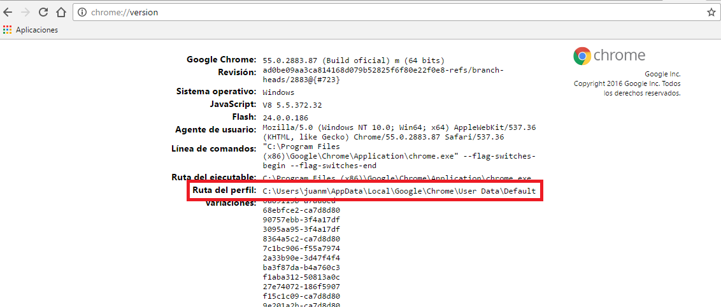The image size is (721, 307).
Task: Click variation ba3f87da-b4a760c3
Action: coord(301,268)
